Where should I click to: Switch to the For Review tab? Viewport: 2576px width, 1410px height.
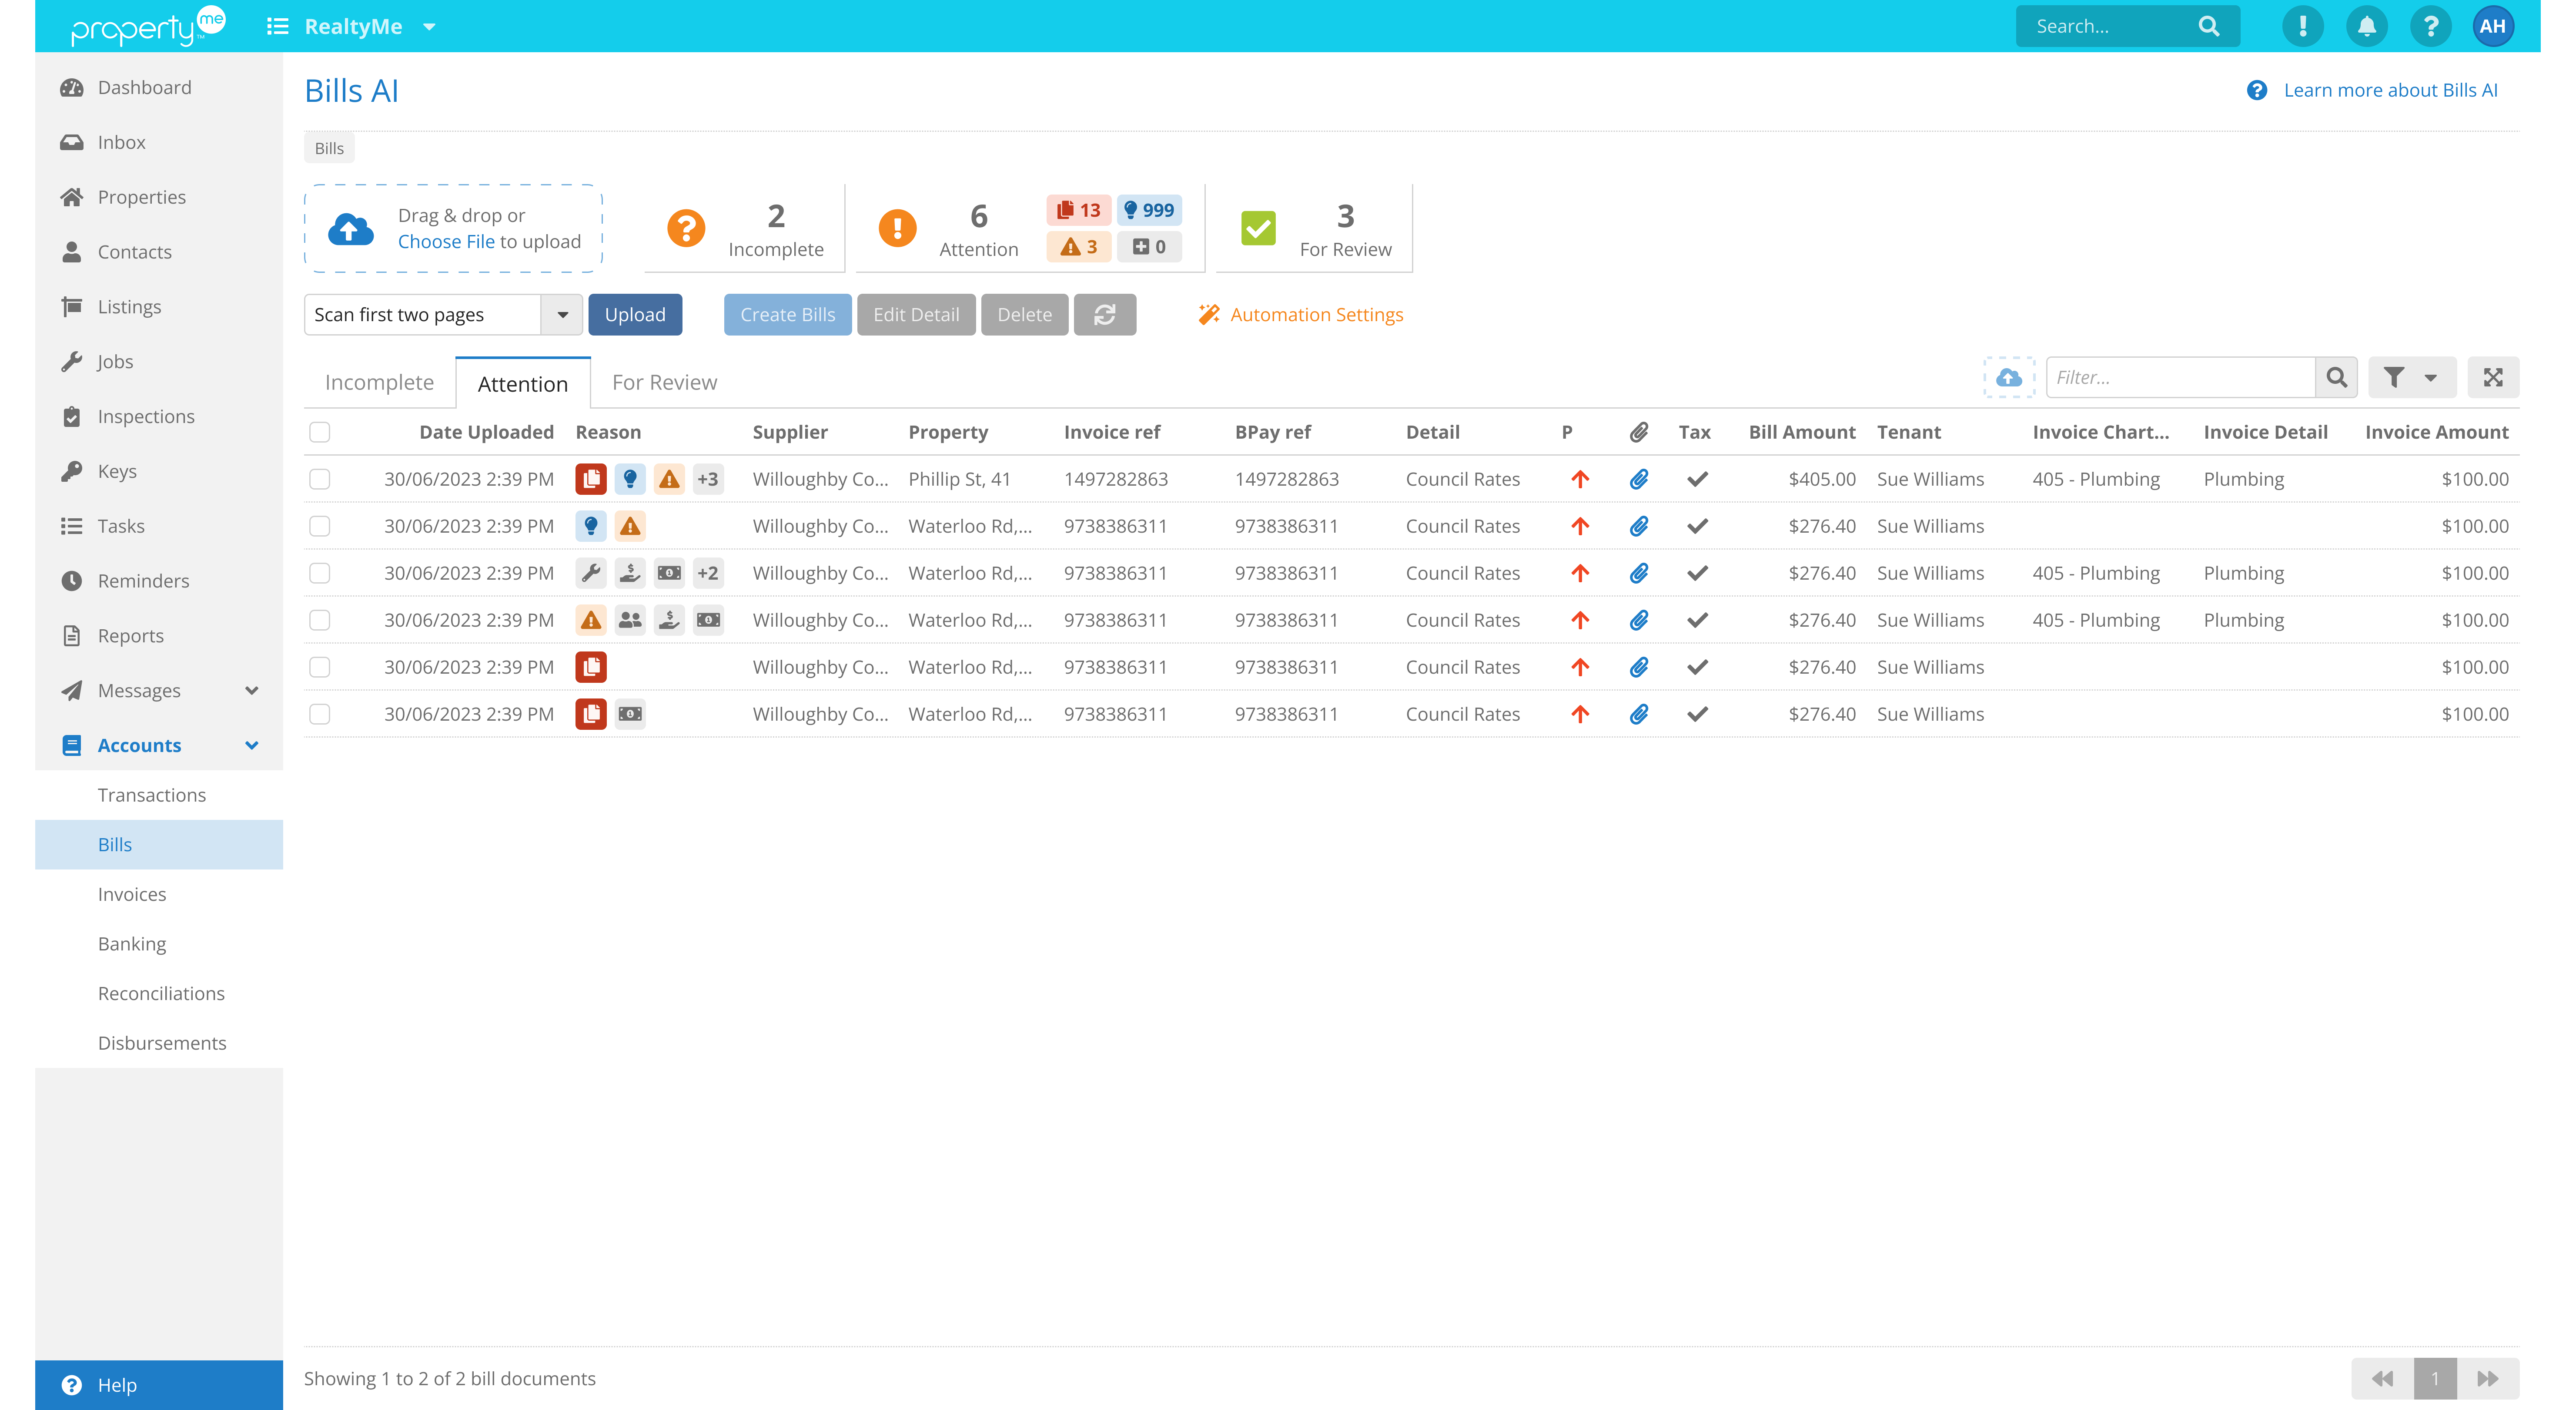tap(664, 382)
